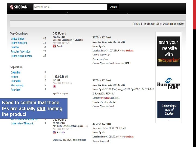Click 'API Digital Communications Group, LLC' text

[x=71, y=126]
